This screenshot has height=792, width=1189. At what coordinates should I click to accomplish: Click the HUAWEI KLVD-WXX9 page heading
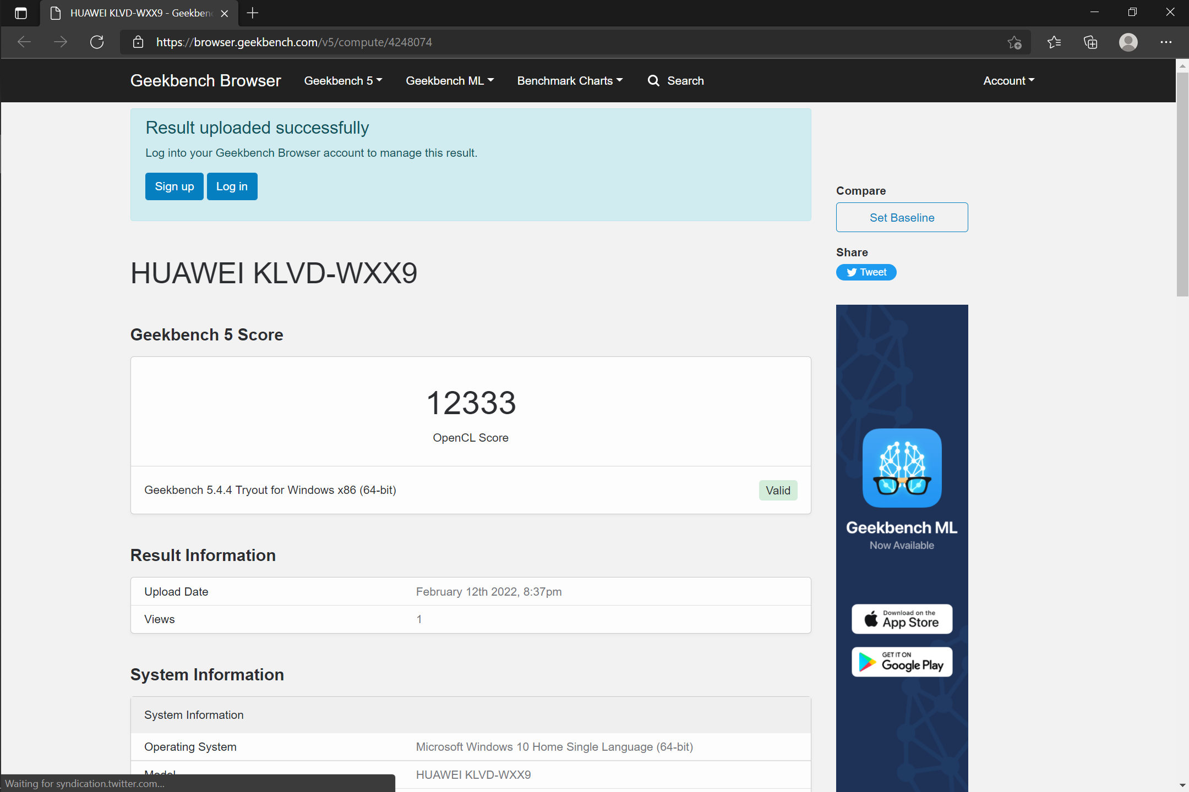pyautogui.click(x=274, y=273)
